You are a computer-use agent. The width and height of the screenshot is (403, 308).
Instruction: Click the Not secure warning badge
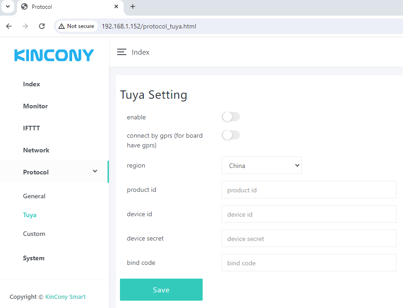(76, 26)
